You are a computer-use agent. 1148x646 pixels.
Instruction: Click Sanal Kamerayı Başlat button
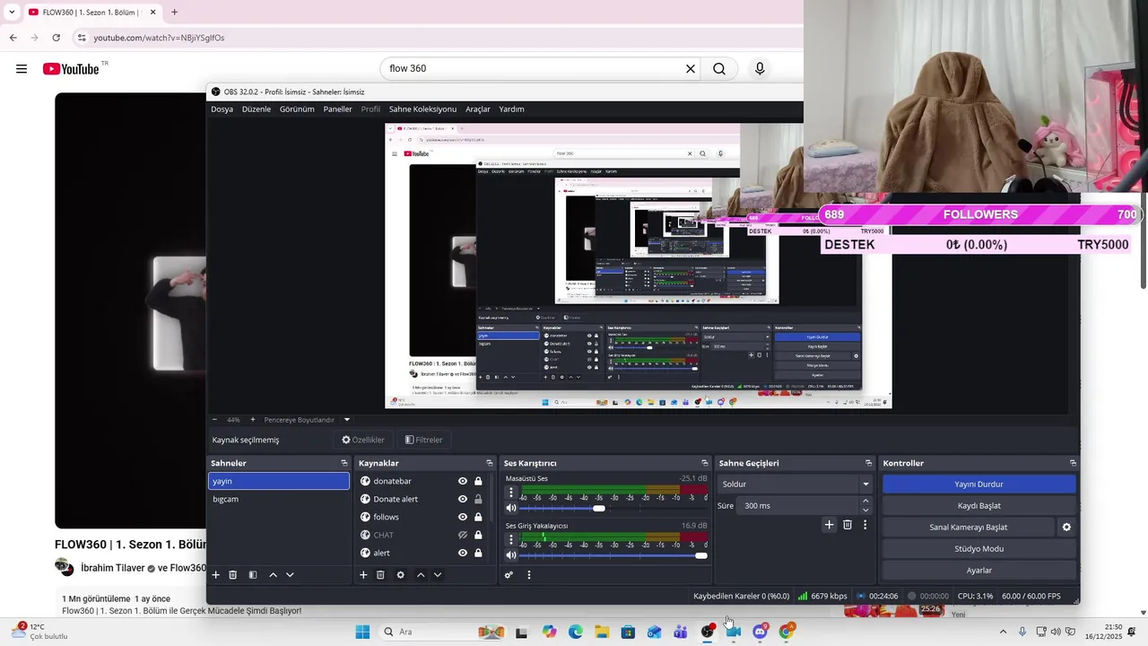968,528
